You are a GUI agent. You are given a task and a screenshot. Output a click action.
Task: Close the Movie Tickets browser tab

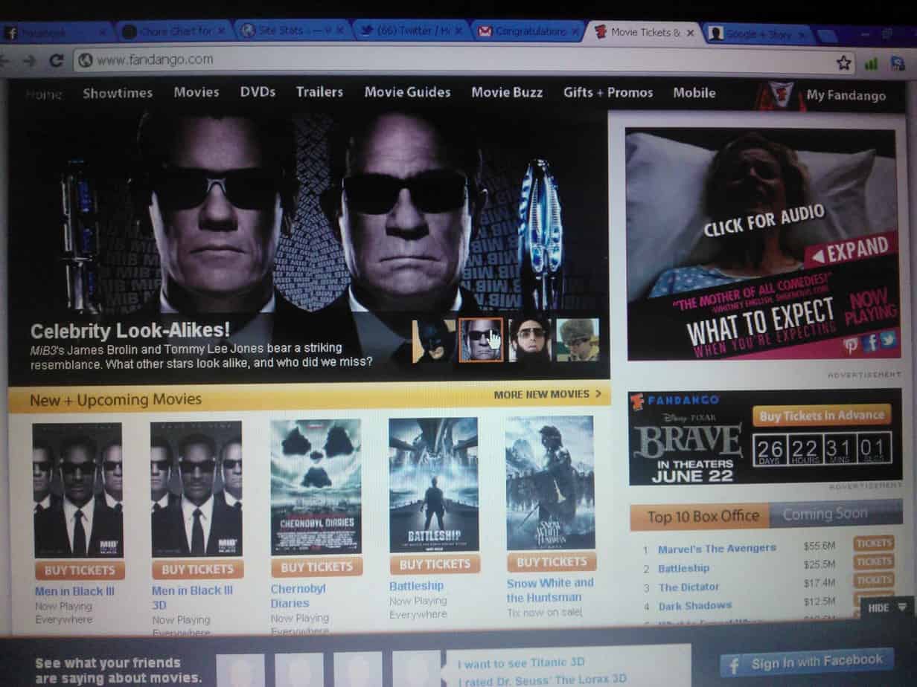pyautogui.click(x=691, y=33)
